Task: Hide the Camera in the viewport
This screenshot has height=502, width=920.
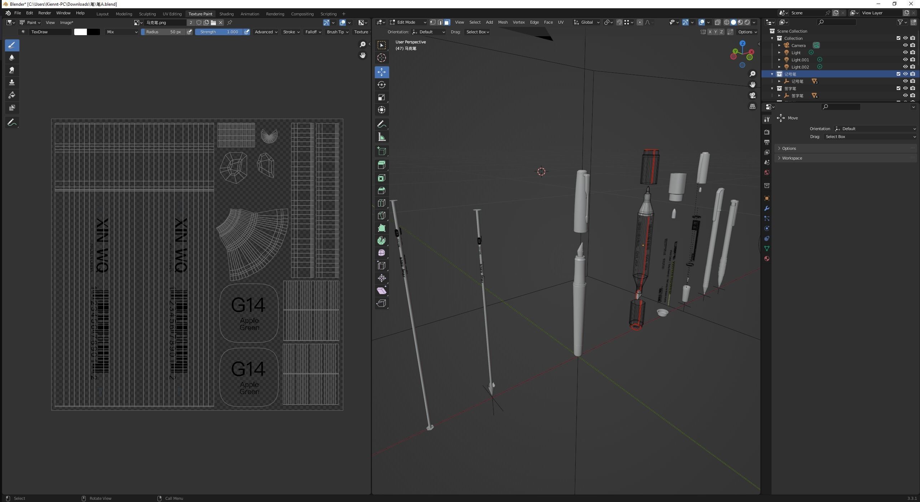Action: (905, 45)
